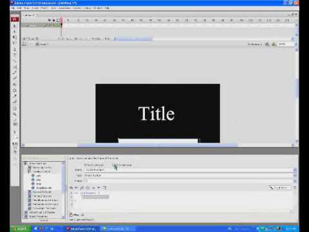Open the Commands menu

coord(64,8)
